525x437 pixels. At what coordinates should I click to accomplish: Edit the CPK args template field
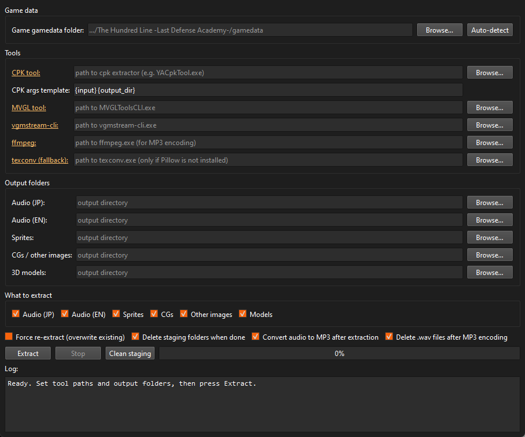tap(268, 90)
